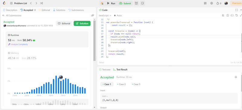Select the Test Result tab
Screen dimensions: 242x110
point(120,70)
